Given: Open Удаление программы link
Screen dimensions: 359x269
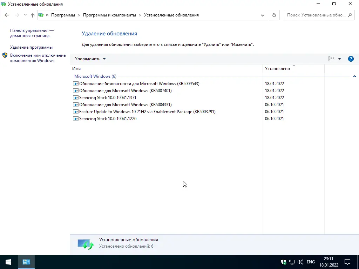Looking at the screenshot, I should point(31,47).
